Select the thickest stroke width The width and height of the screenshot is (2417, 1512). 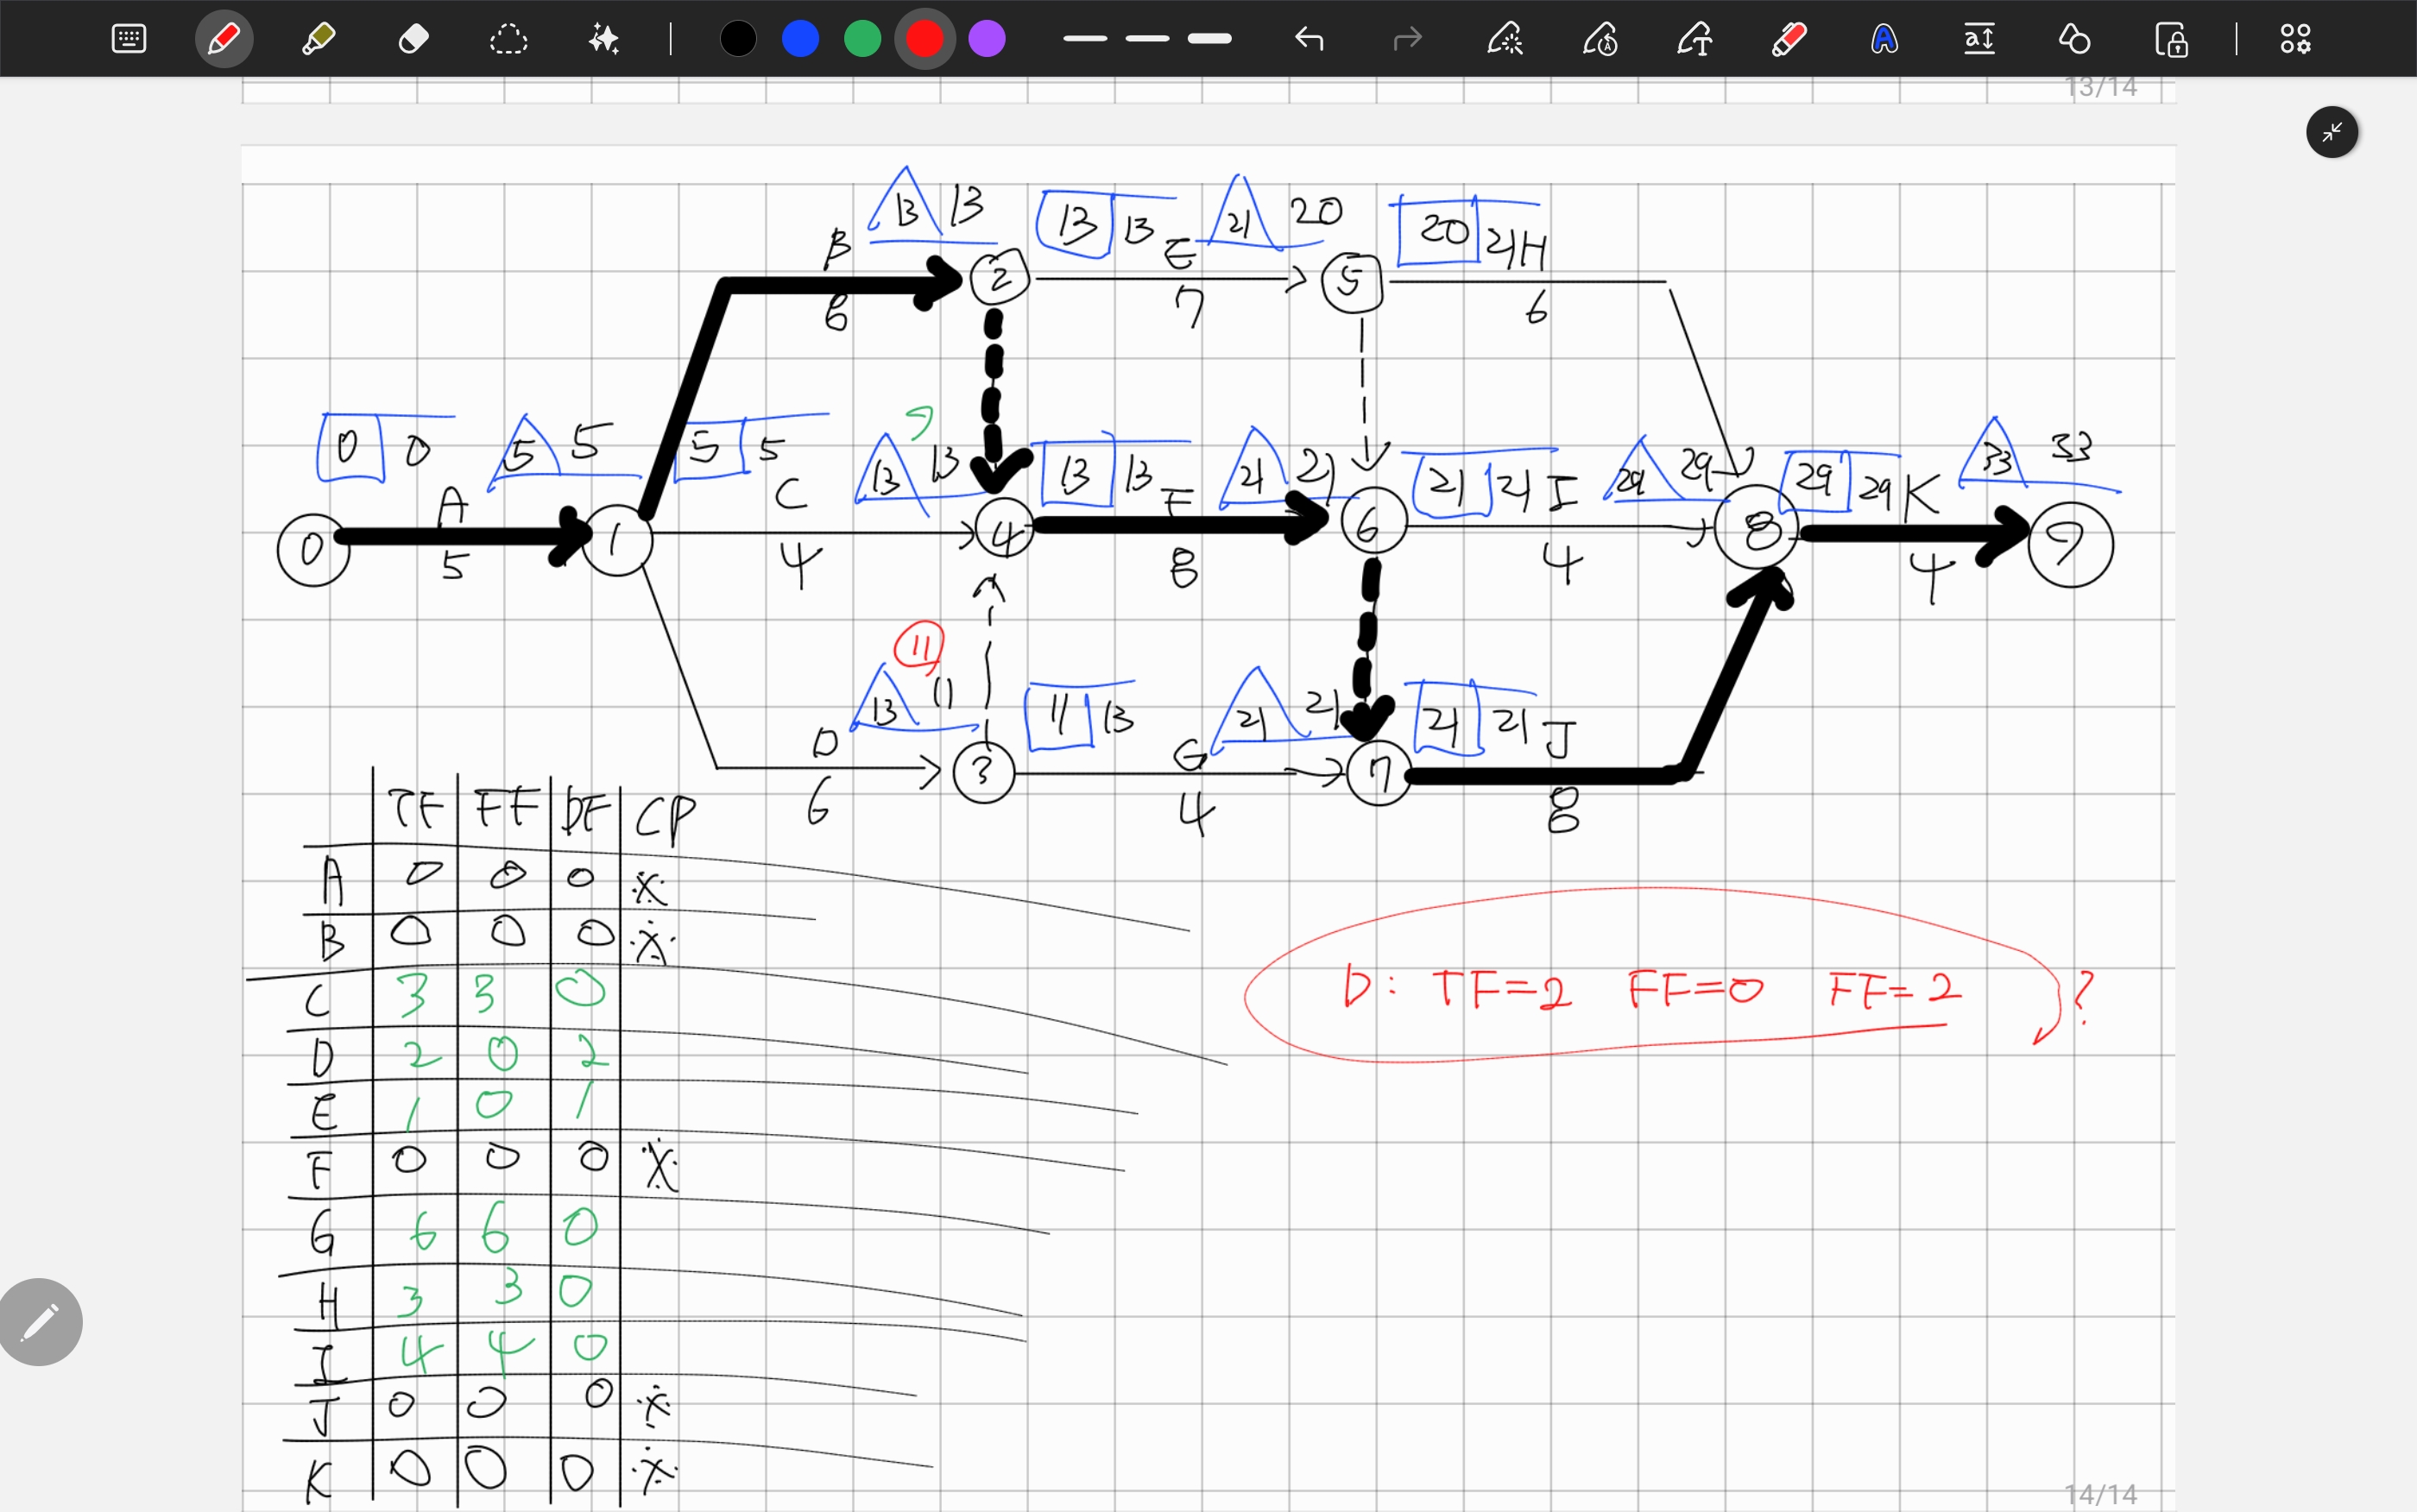tap(1209, 39)
